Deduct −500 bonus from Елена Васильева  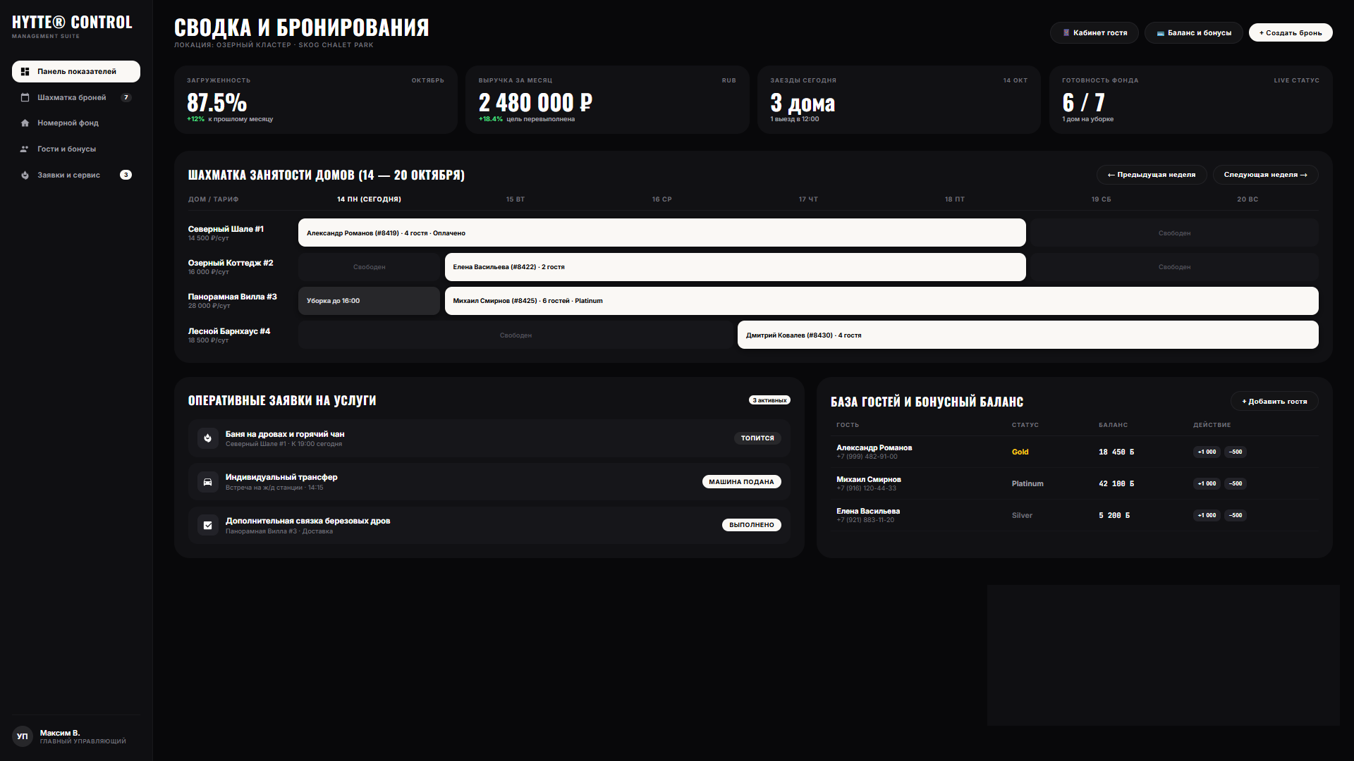1236,516
